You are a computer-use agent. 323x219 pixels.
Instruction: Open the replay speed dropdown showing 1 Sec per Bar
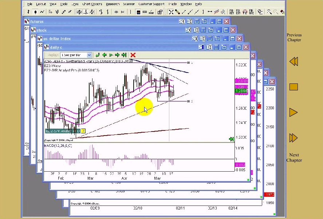pos(89,55)
